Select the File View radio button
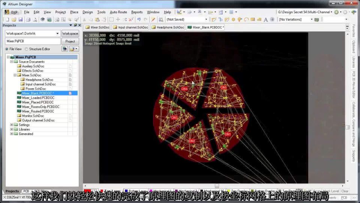360x203 pixels. click(7, 49)
